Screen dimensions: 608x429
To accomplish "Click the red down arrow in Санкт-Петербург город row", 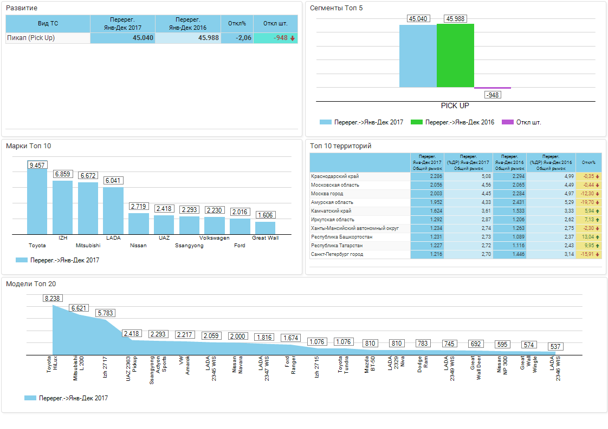I will [598, 254].
